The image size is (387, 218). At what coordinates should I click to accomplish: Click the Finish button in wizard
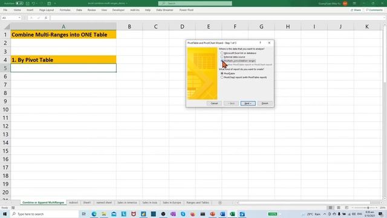pos(265,104)
